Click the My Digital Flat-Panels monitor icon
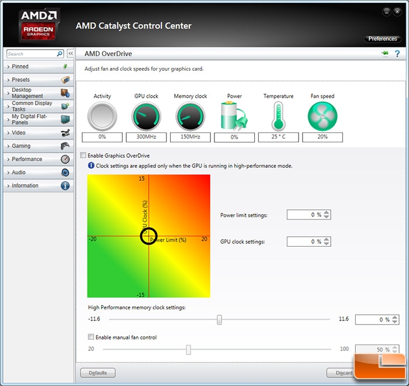This screenshot has height=386, width=409. (65, 119)
